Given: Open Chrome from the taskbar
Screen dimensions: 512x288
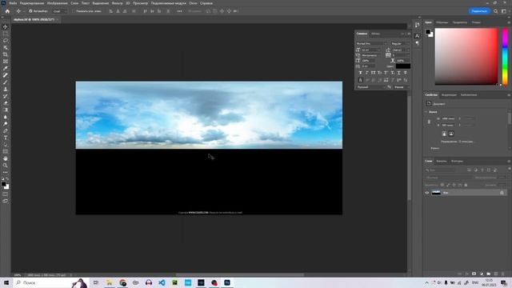Looking at the screenshot, I should click(122, 282).
